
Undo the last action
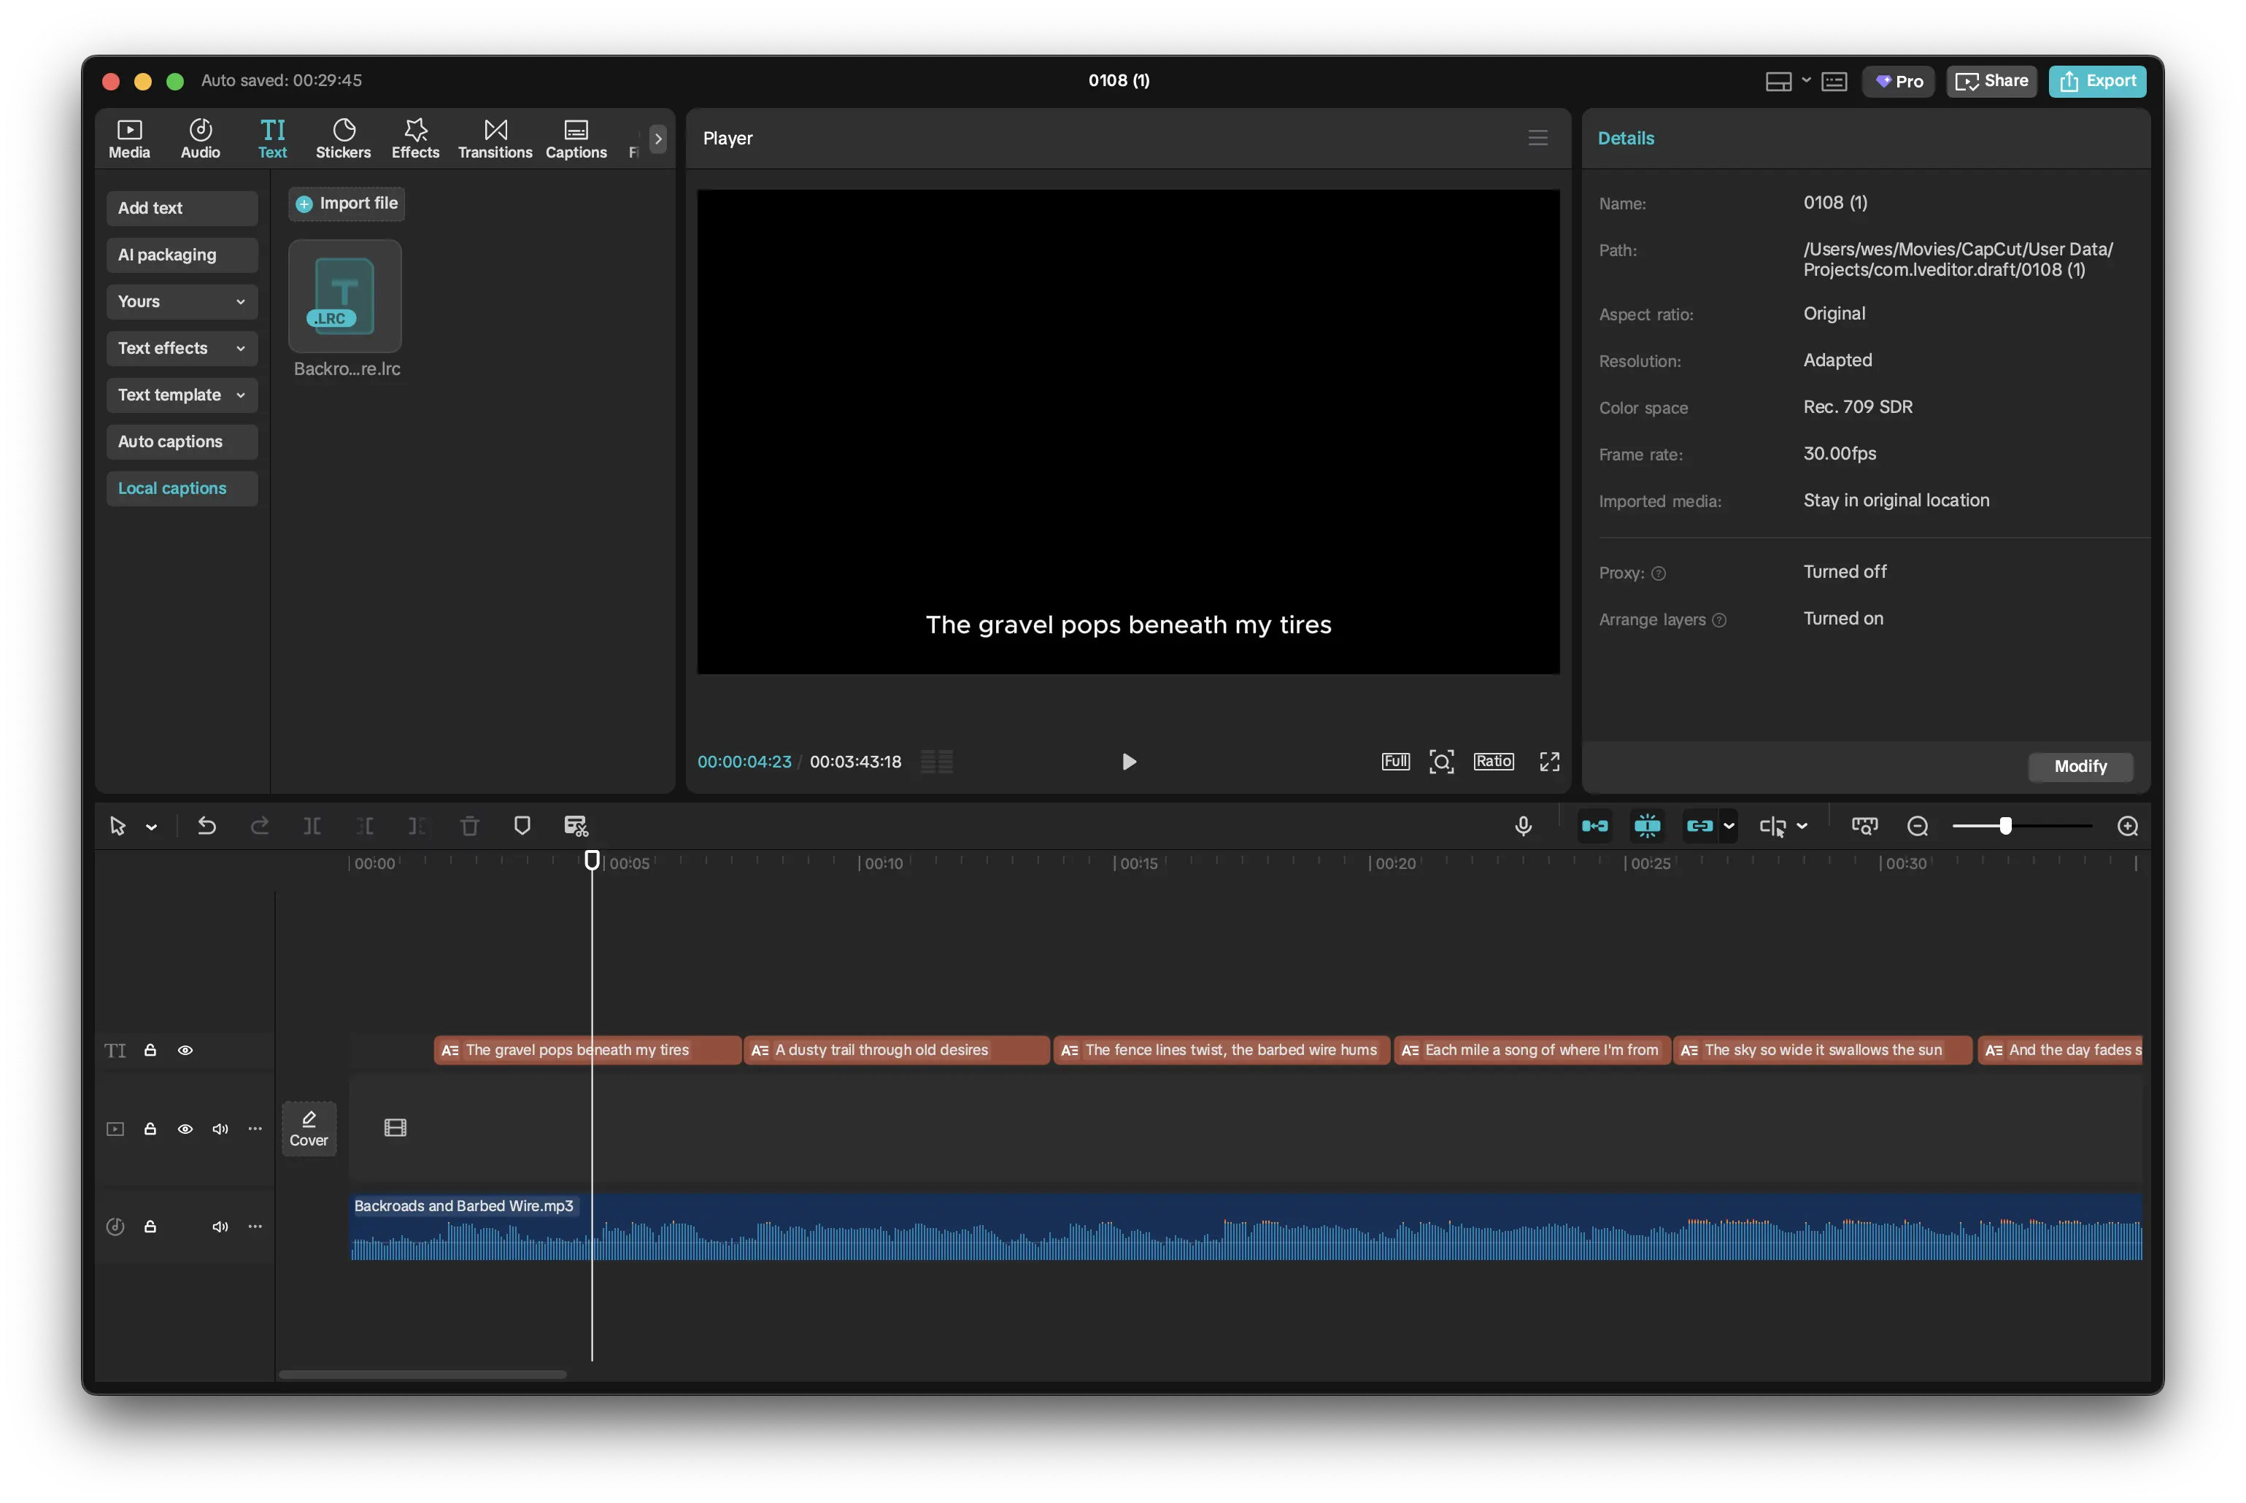point(207,825)
